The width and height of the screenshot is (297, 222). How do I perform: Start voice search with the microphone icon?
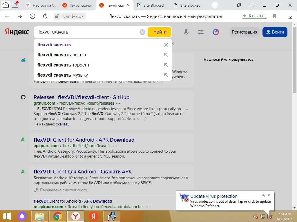click(186, 32)
